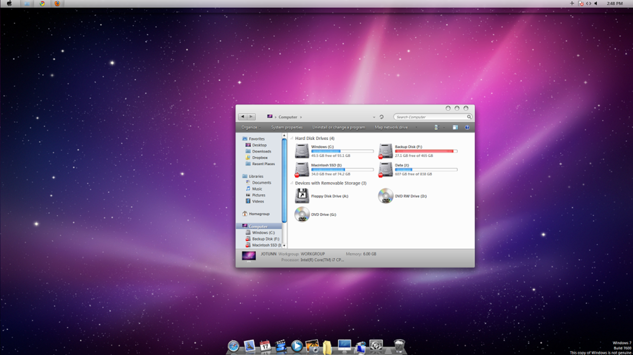Open the Trash icon in the dock
This screenshot has width=633, height=355.
399,347
